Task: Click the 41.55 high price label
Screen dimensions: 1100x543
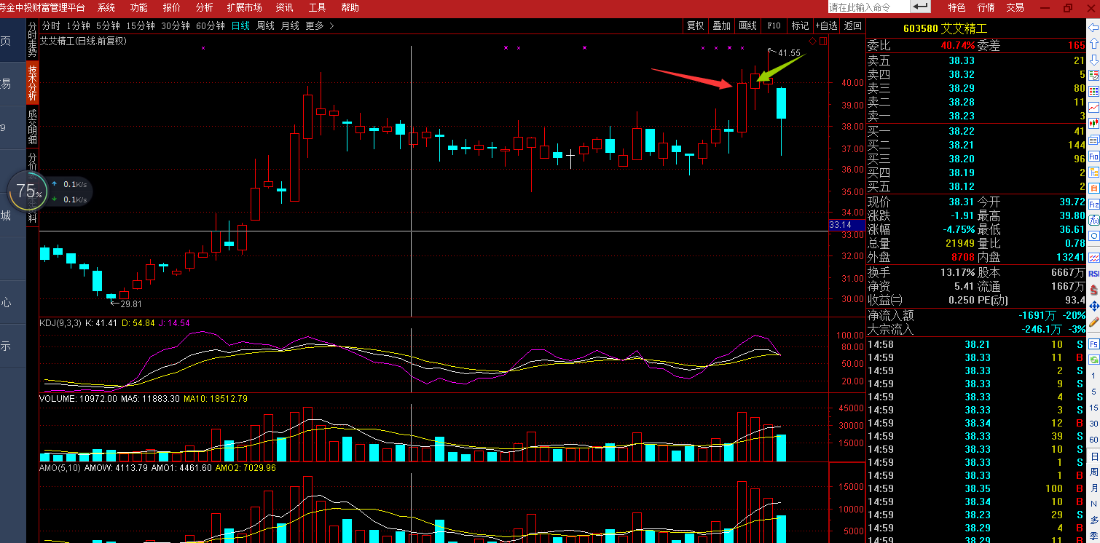Action: click(x=789, y=53)
